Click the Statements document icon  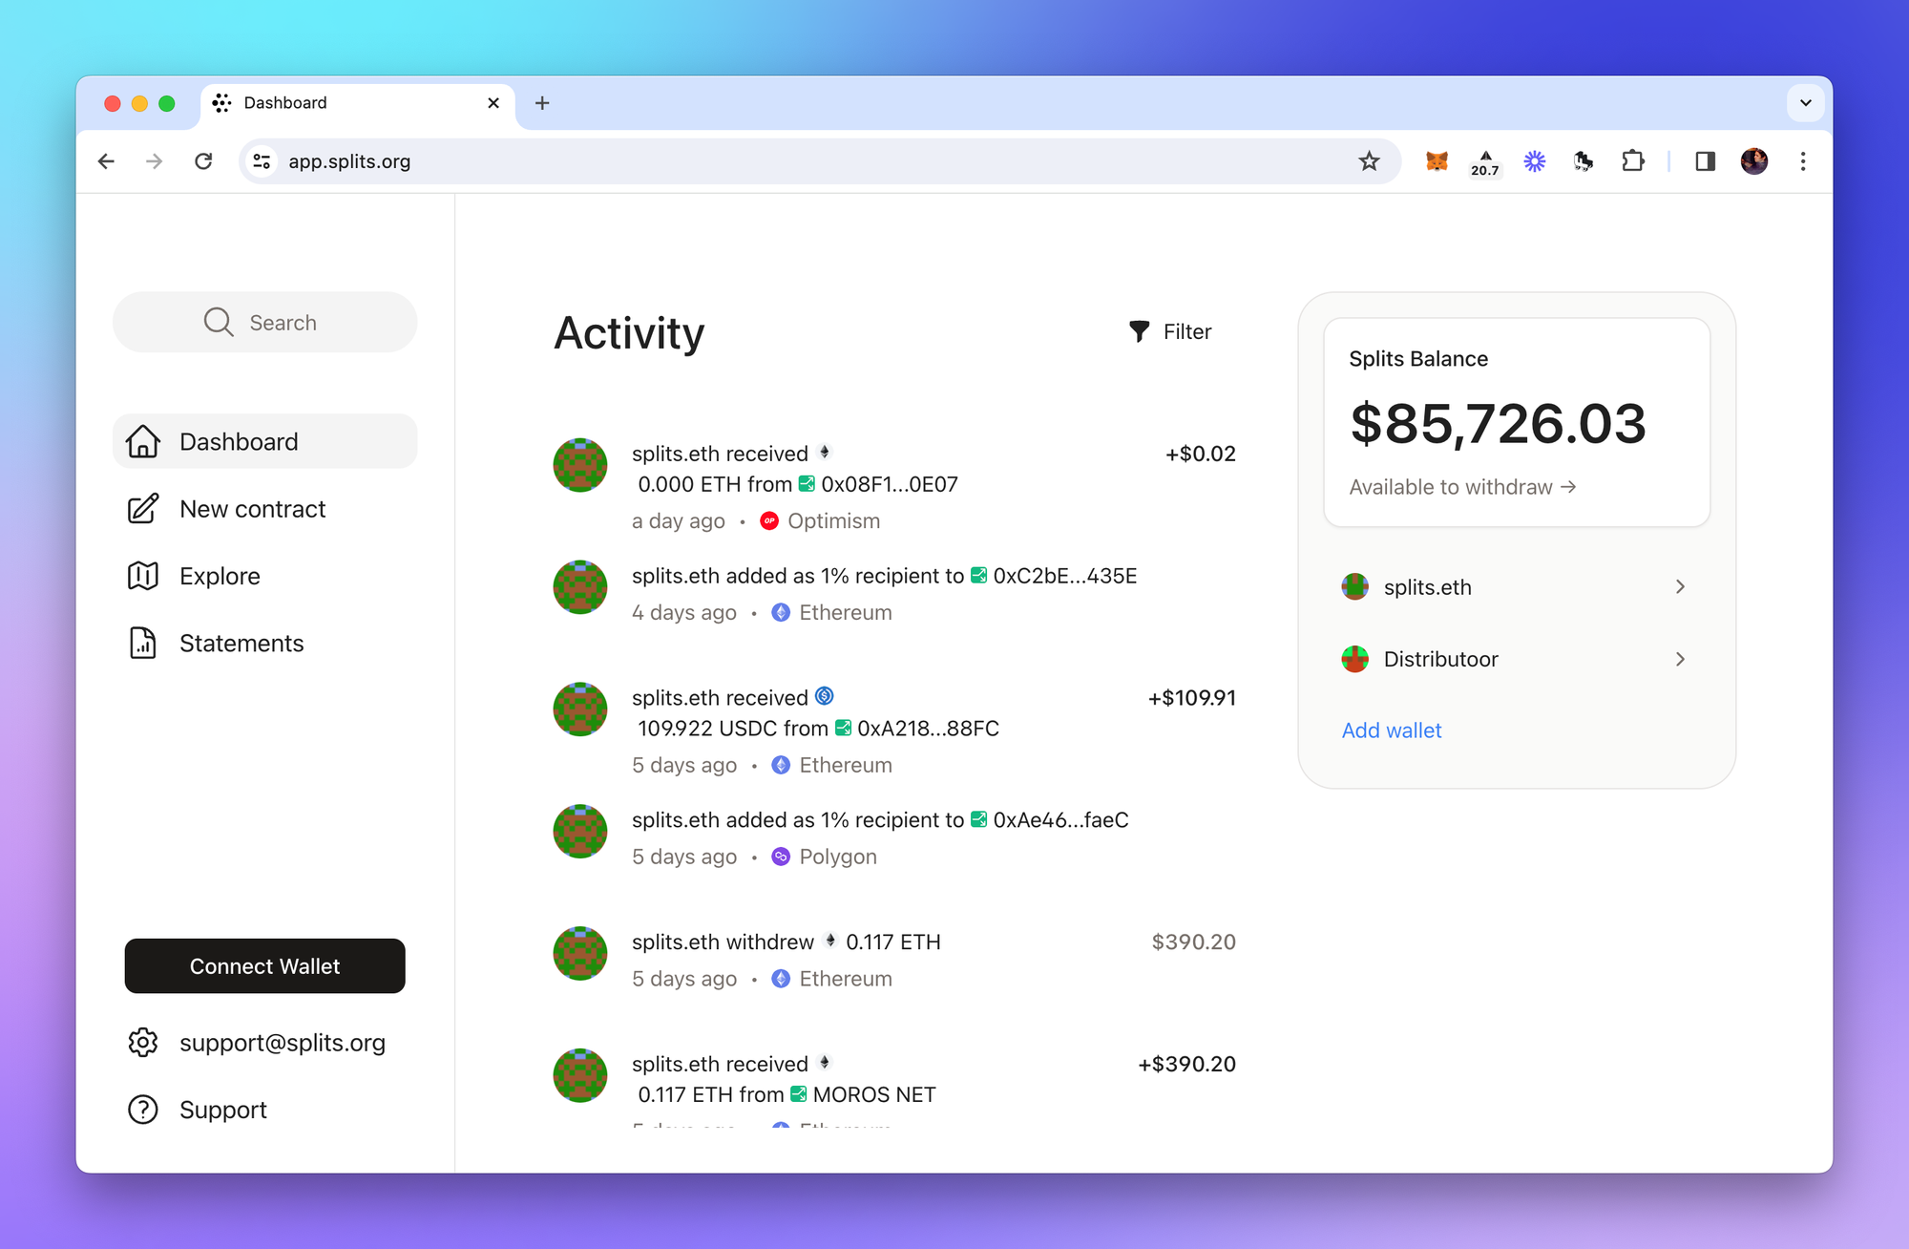pyautogui.click(x=143, y=643)
